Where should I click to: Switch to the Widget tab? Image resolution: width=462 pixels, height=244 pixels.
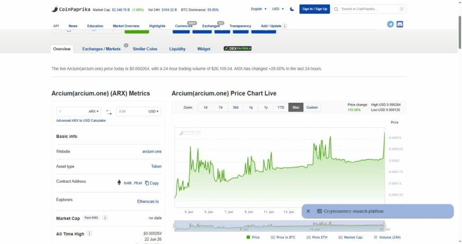pos(203,49)
